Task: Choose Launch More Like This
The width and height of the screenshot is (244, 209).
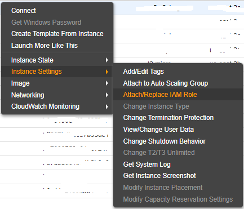Action: (x=45, y=46)
